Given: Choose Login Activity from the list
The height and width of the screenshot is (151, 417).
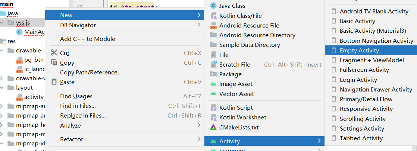Looking at the screenshot, I should coord(358,80).
